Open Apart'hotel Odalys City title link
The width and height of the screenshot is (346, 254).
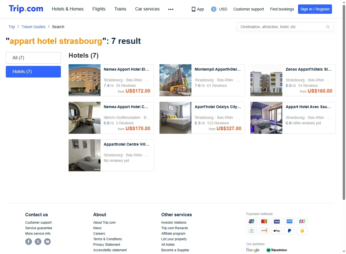pos(218,107)
